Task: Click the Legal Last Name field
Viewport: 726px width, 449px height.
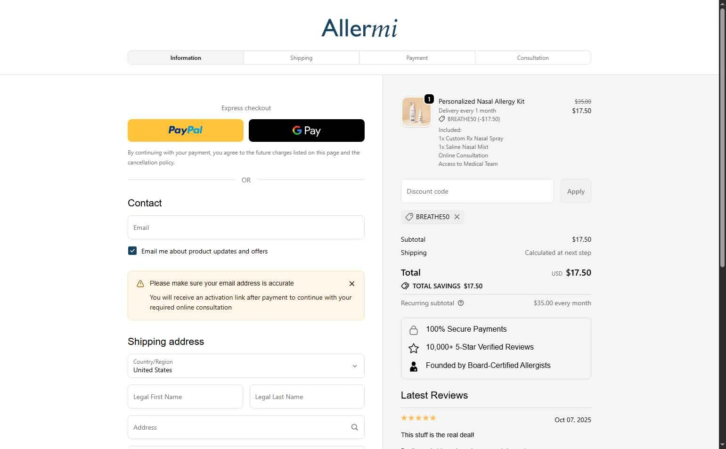Action: coord(307,397)
